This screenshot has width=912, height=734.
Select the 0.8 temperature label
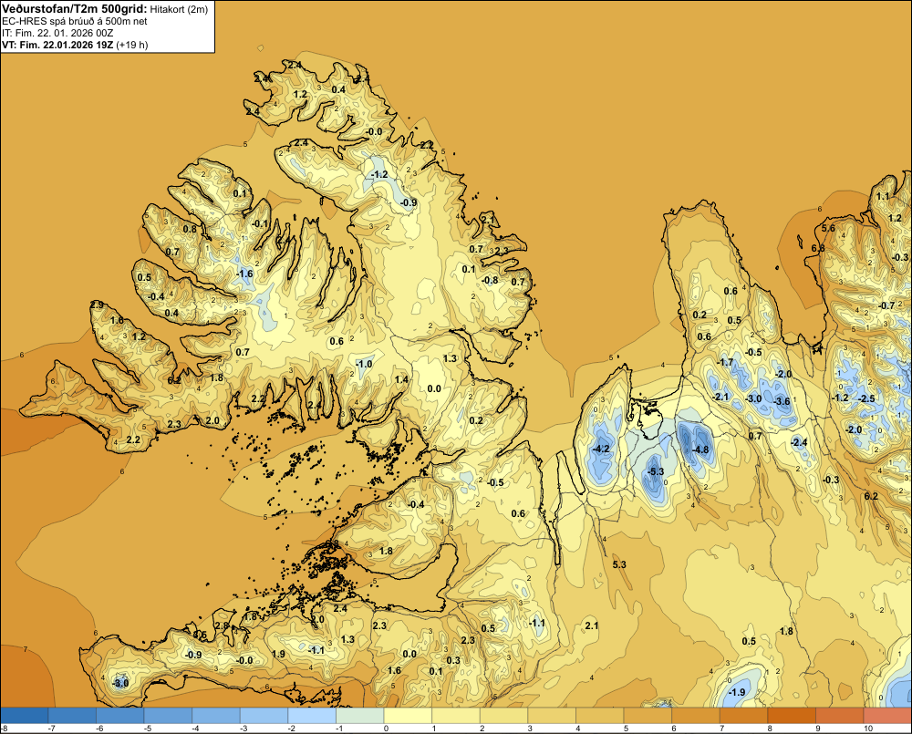tap(190, 229)
